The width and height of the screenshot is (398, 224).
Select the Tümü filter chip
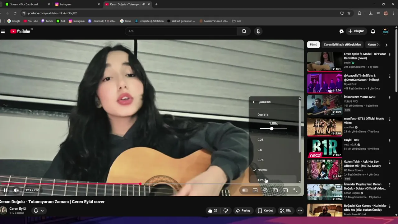pos(313,44)
